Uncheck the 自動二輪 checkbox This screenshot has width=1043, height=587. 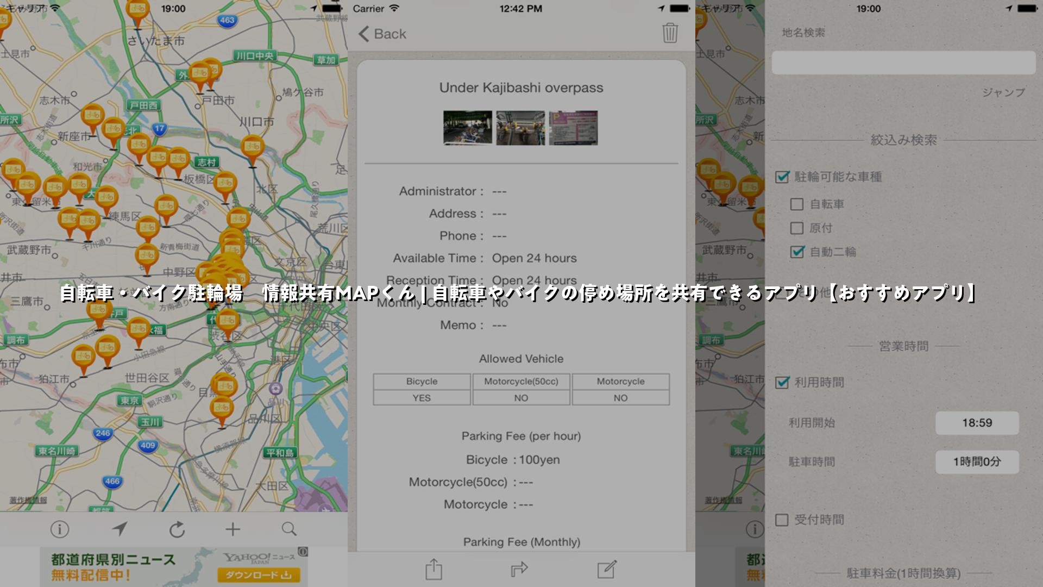pos(797,252)
